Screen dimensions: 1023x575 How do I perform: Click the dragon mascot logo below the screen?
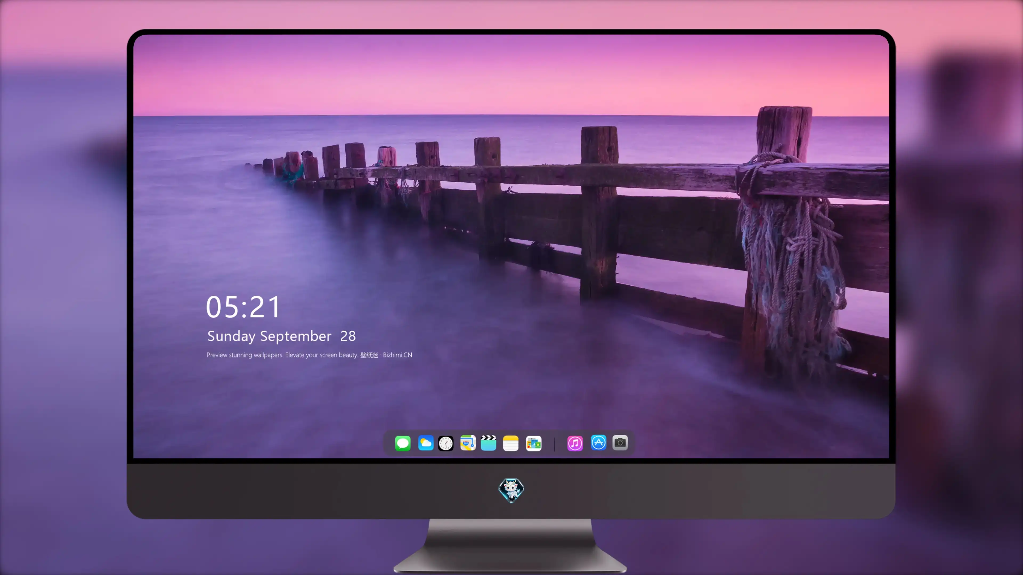[511, 490]
